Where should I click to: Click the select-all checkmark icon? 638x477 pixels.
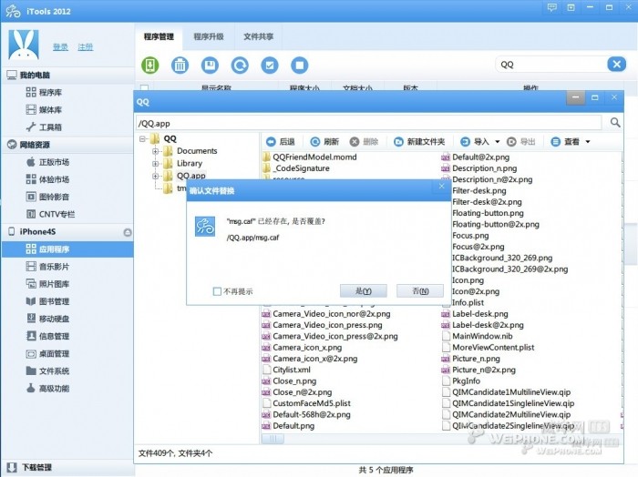click(x=270, y=65)
